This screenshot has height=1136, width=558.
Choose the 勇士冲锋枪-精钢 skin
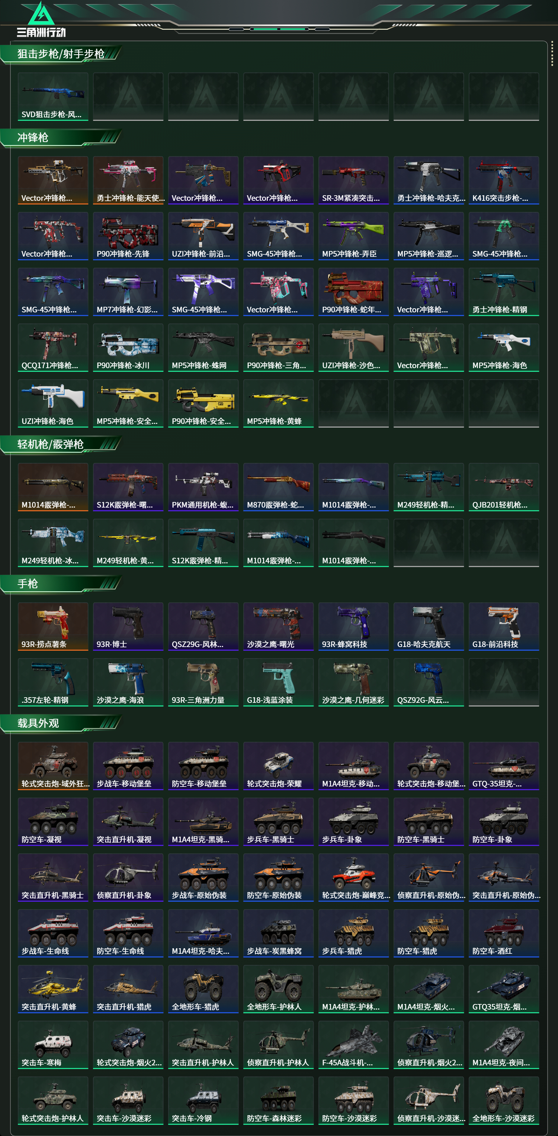click(504, 292)
